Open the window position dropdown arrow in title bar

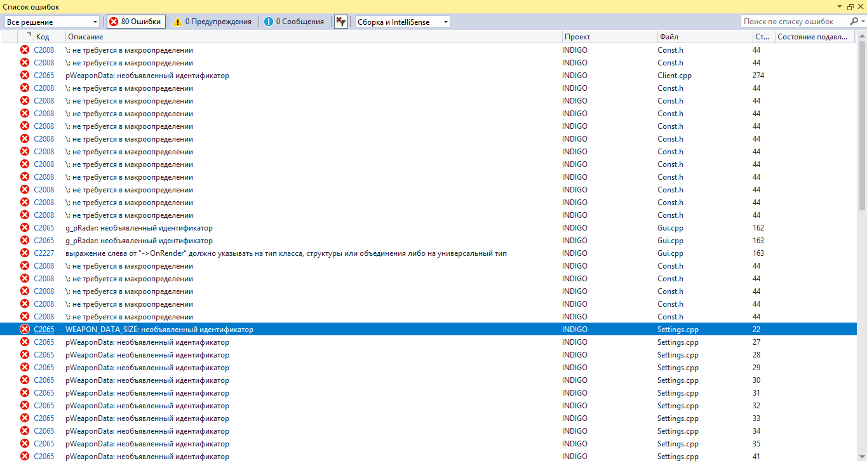pyautogui.click(x=840, y=6)
